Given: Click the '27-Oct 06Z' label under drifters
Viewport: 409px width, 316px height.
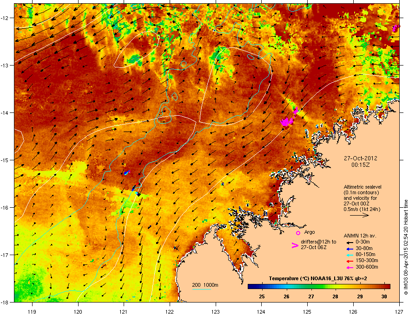Looking at the screenshot, I should pos(314,247).
